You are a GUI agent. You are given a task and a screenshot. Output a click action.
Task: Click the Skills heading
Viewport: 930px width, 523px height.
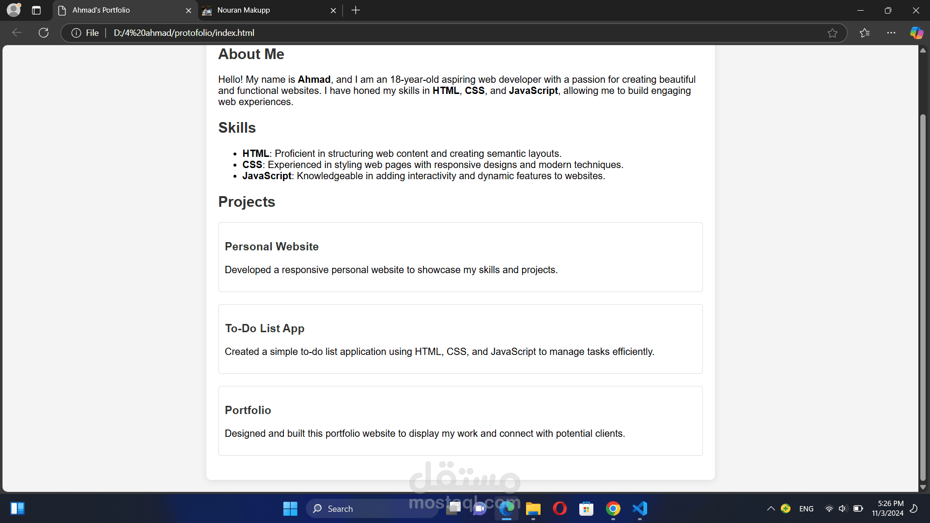[237, 128]
